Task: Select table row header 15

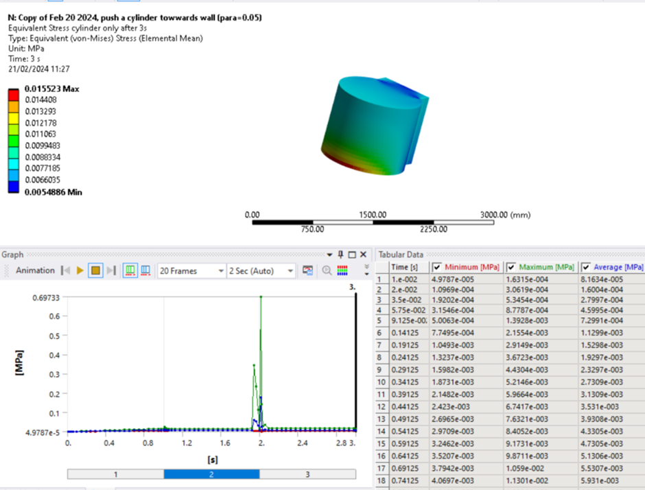Action: [382, 444]
